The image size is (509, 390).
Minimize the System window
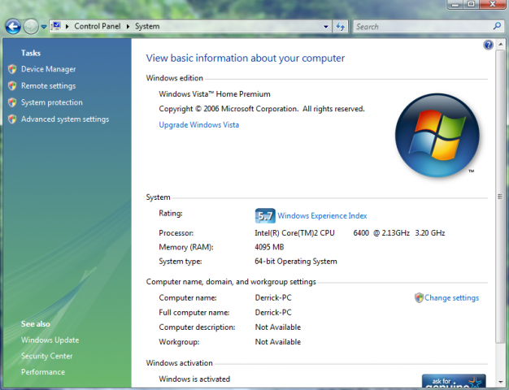coord(455,5)
